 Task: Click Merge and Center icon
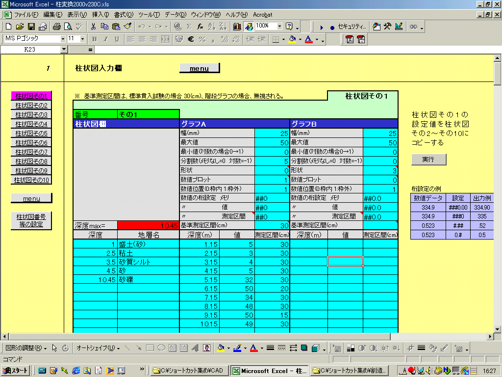(x=165, y=39)
